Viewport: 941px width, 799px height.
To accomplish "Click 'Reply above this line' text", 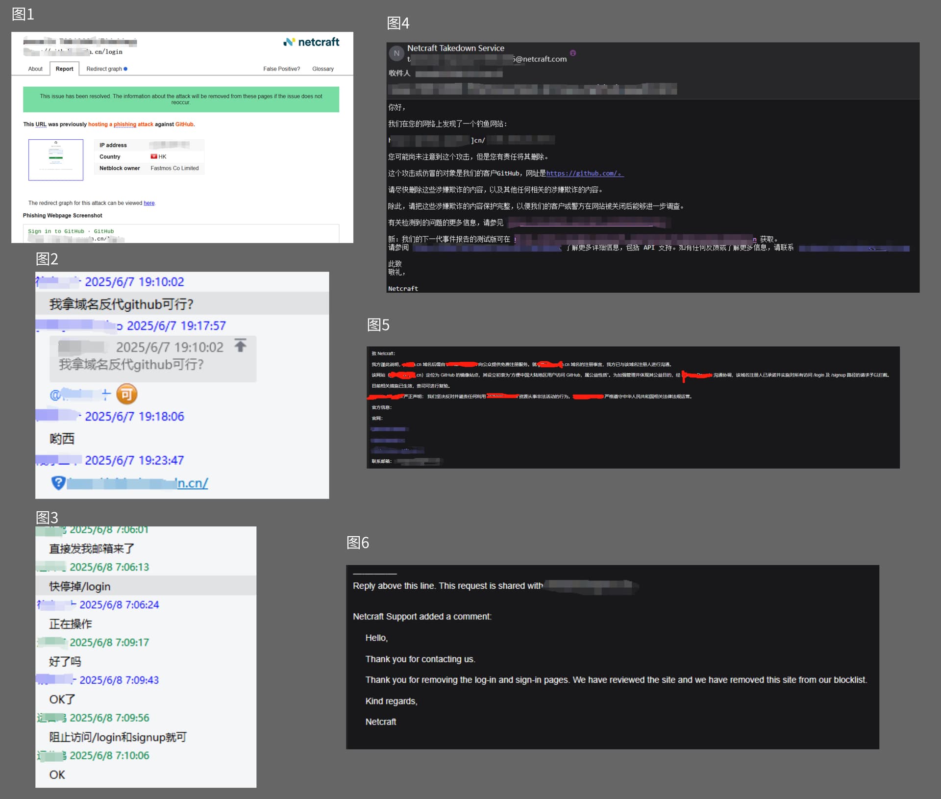I will 395,586.
